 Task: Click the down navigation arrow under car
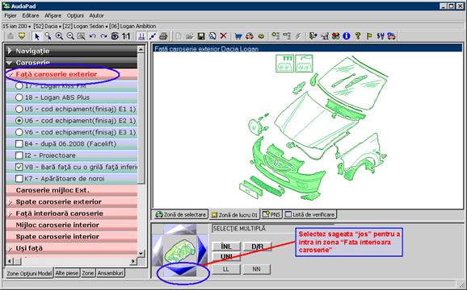click(x=181, y=270)
